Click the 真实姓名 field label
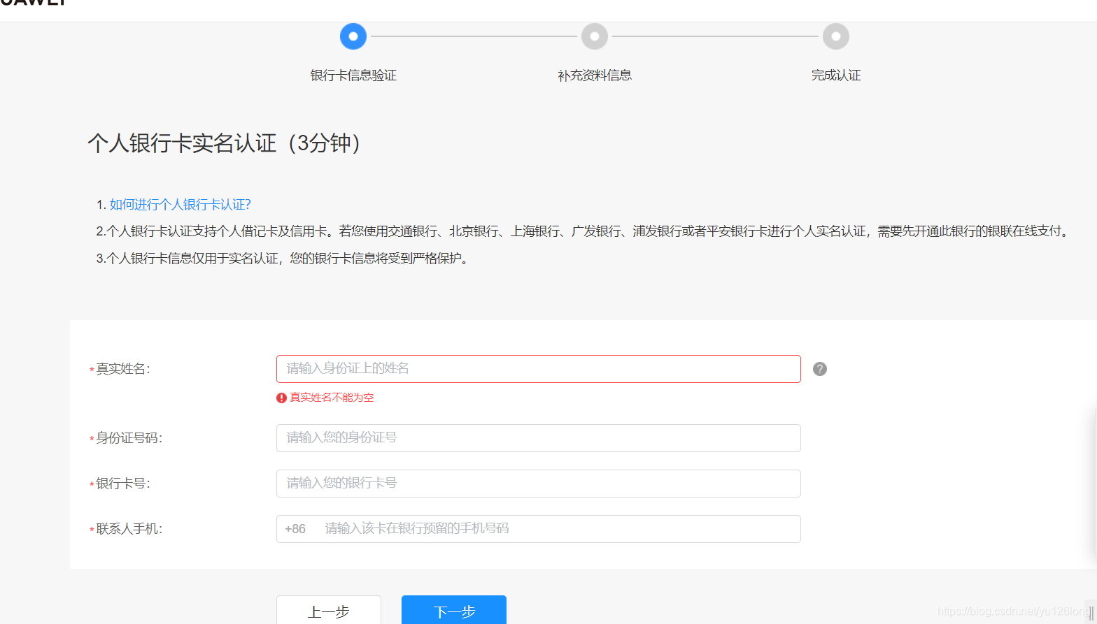The width and height of the screenshot is (1097, 624). pos(122,369)
